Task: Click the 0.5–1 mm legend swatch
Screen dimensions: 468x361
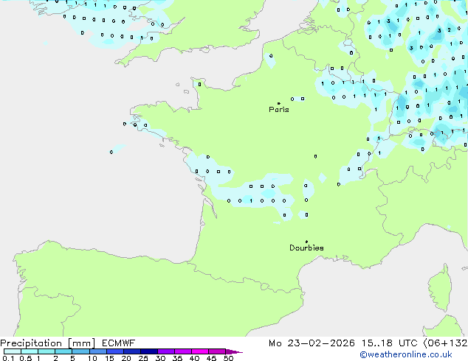Action: tap(30, 351)
